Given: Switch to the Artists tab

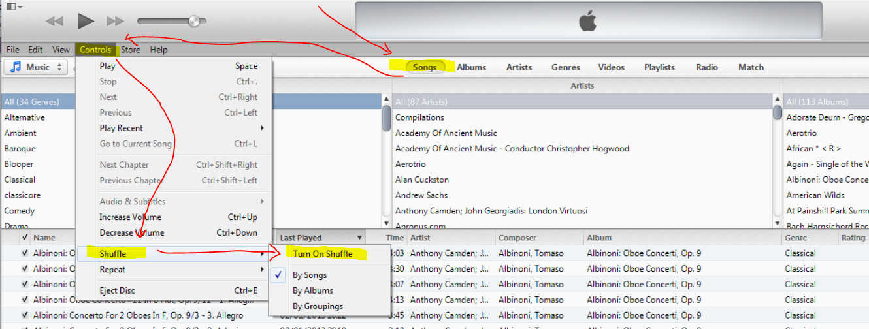Looking at the screenshot, I should point(519,67).
